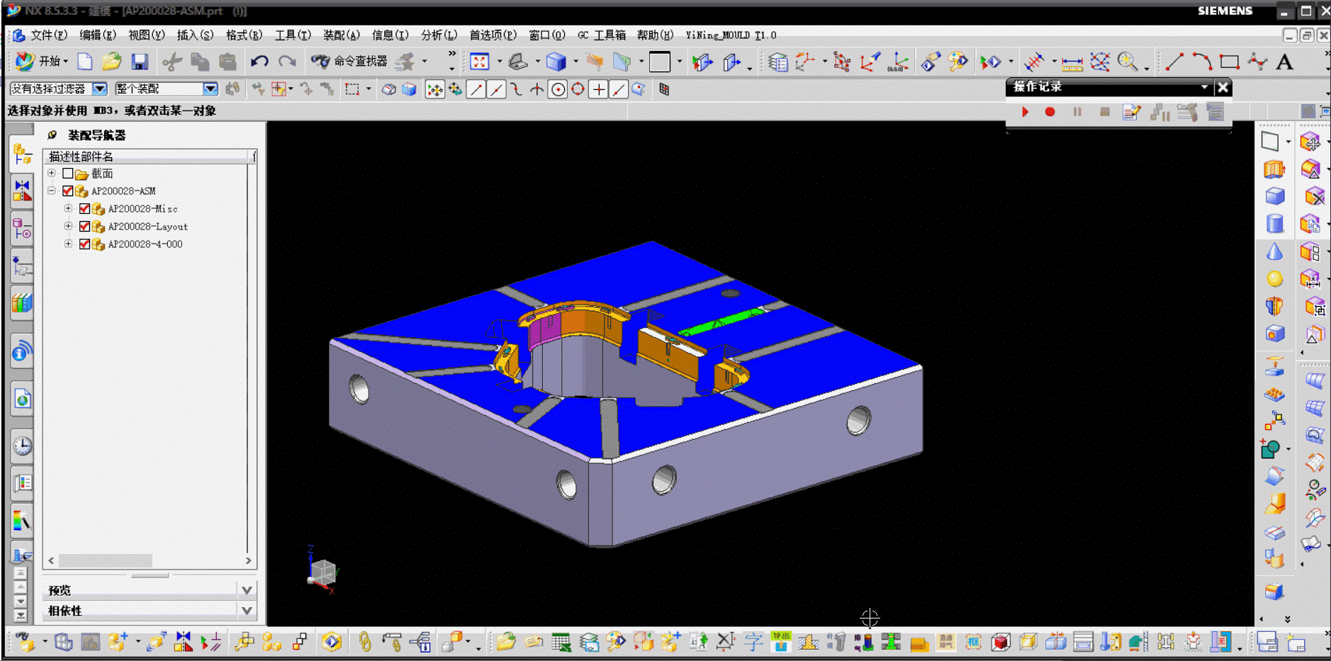The width and height of the screenshot is (1331, 661).
Task: Open the GC 工具箱 menu
Action: coord(602,35)
